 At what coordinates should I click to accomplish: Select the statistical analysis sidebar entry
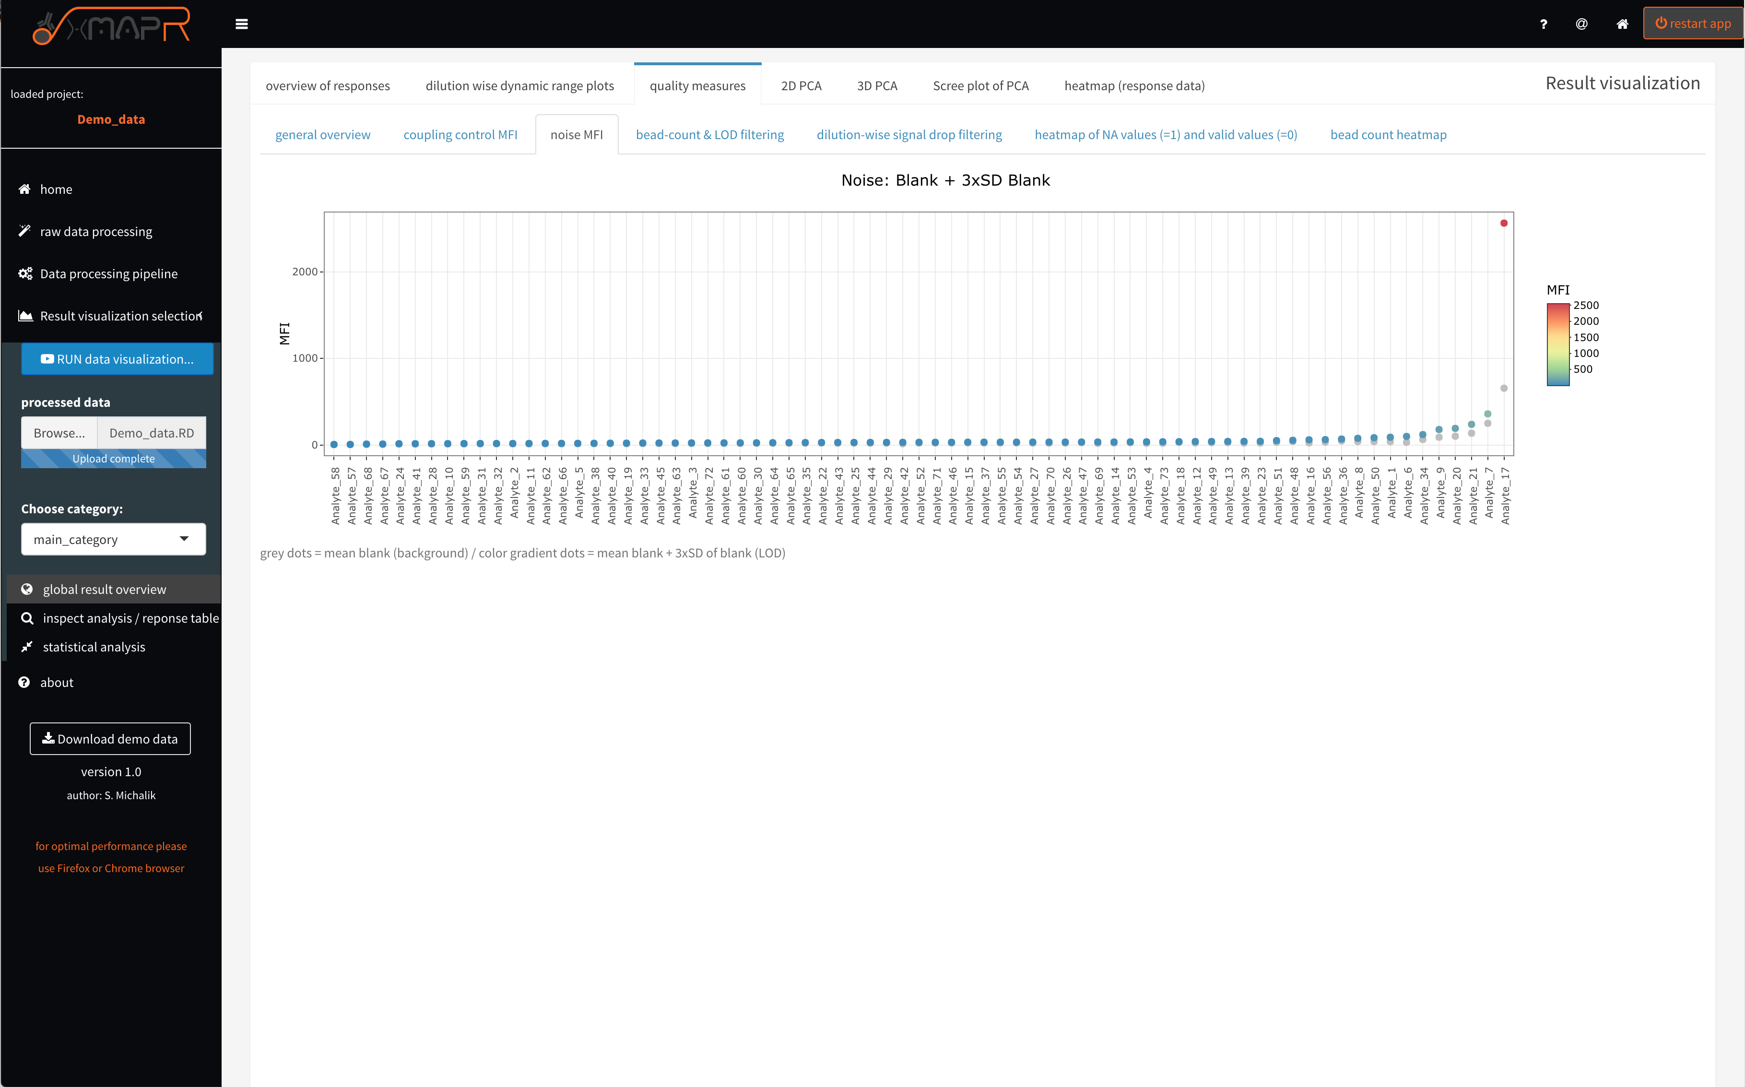tap(94, 646)
